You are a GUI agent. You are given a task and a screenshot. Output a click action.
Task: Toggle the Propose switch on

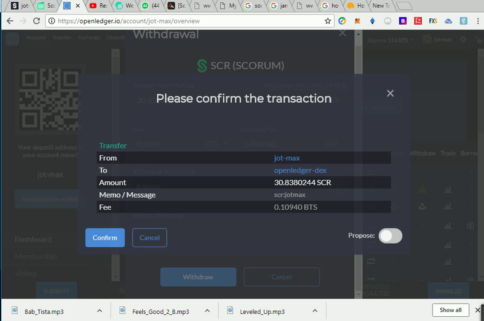point(390,236)
